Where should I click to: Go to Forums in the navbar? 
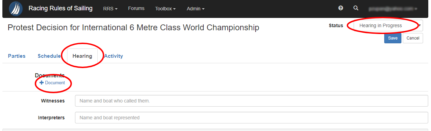tap(136, 8)
